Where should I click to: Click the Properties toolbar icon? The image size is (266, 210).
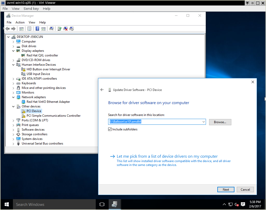[x=29, y=29]
